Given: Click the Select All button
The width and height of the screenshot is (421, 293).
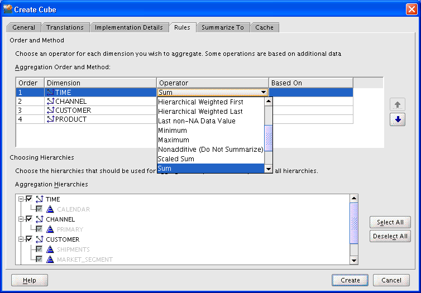Looking at the screenshot, I should [x=390, y=222].
